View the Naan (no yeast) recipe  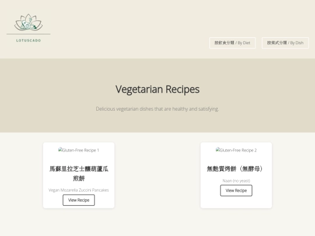point(236,191)
